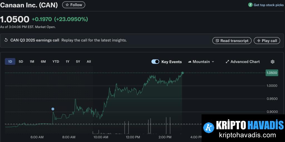The width and height of the screenshot is (285, 142).
Task: Click the 1.0500 price label tag
Action: (272, 73)
